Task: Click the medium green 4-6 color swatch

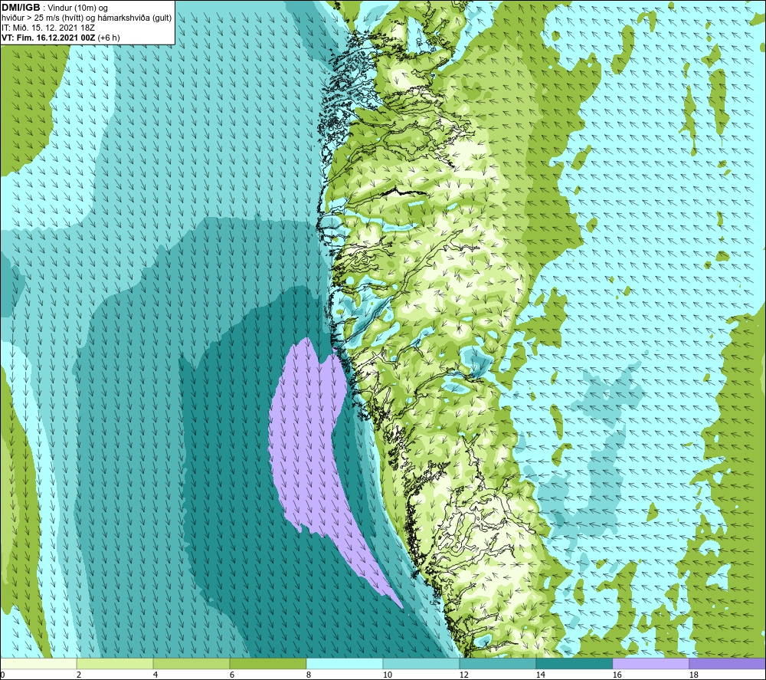Action: (191, 663)
